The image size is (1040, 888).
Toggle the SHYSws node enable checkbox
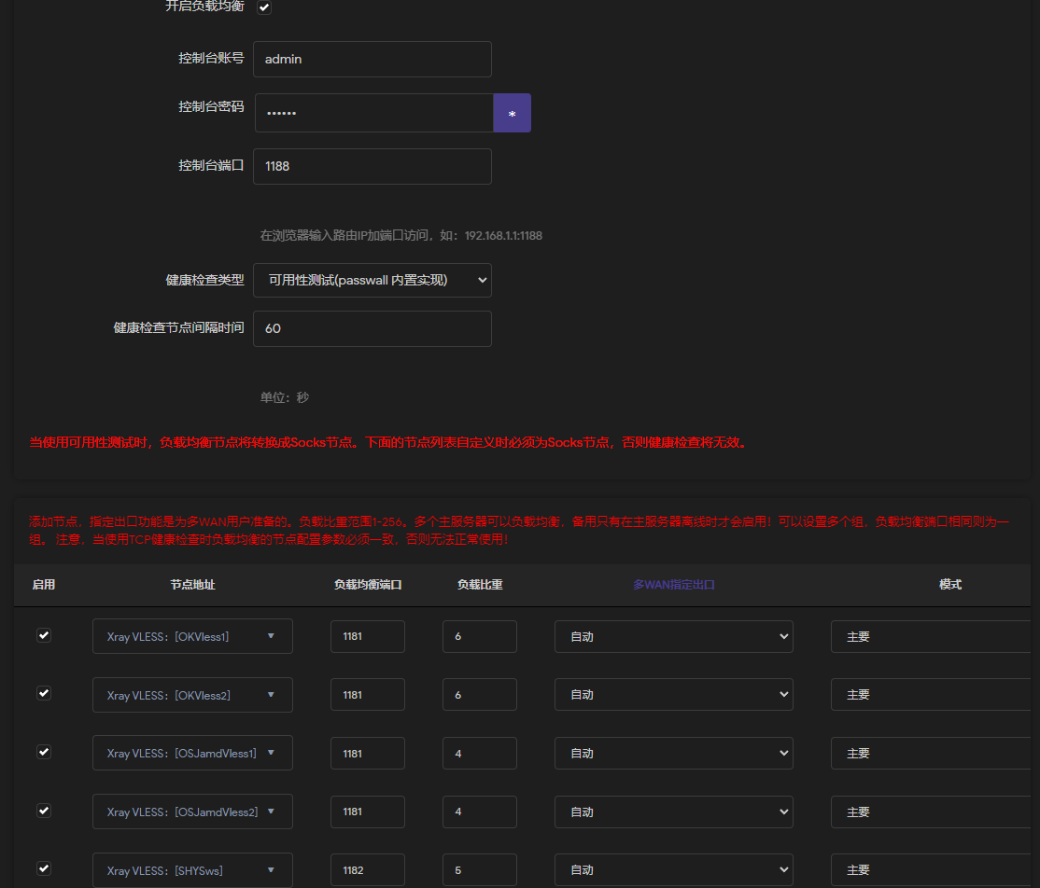[x=44, y=867]
